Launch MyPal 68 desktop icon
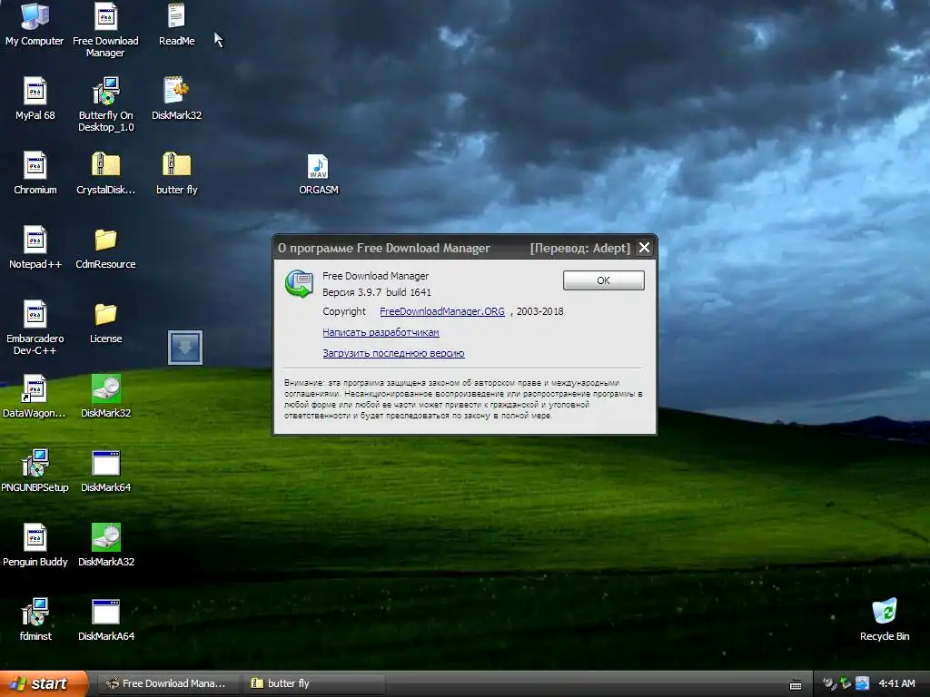Image resolution: width=930 pixels, height=697 pixels. pos(35,100)
